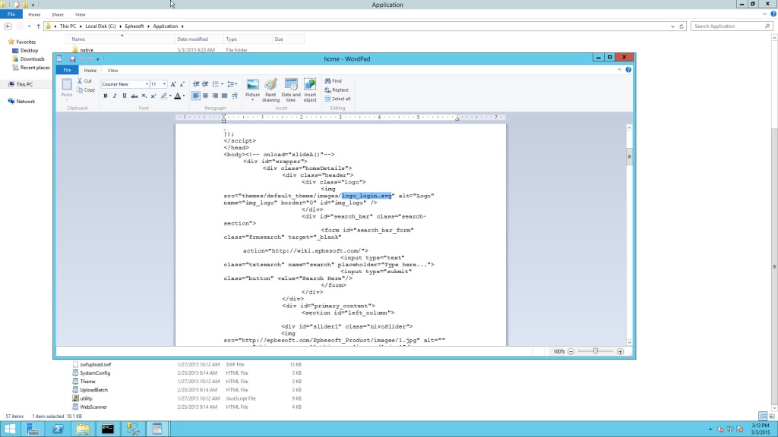This screenshot has width=778, height=437.
Task: Open Server Manager from the taskbar
Action: tap(33, 429)
